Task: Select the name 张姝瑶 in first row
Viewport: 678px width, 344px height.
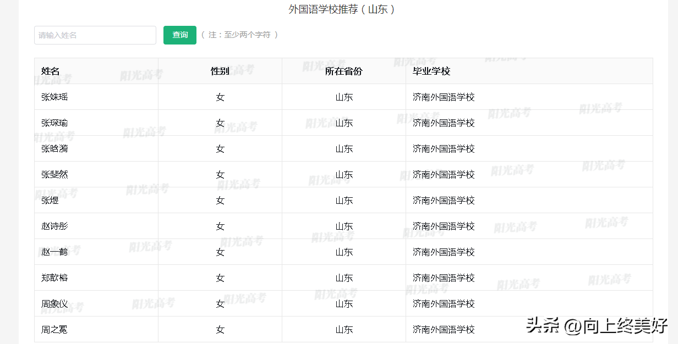Action: pos(54,97)
